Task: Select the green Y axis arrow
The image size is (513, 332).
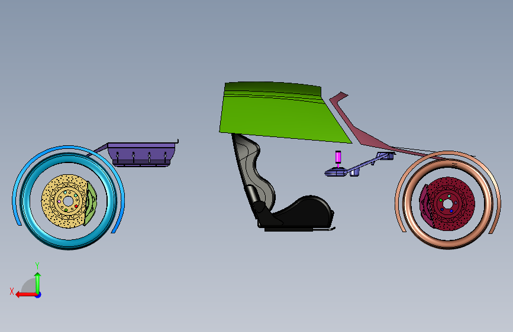Action: click(x=38, y=282)
